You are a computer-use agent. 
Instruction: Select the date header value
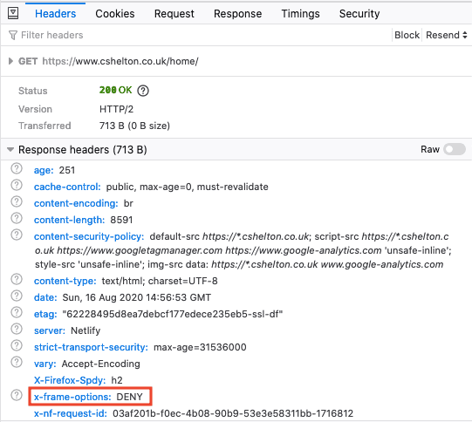(x=137, y=297)
